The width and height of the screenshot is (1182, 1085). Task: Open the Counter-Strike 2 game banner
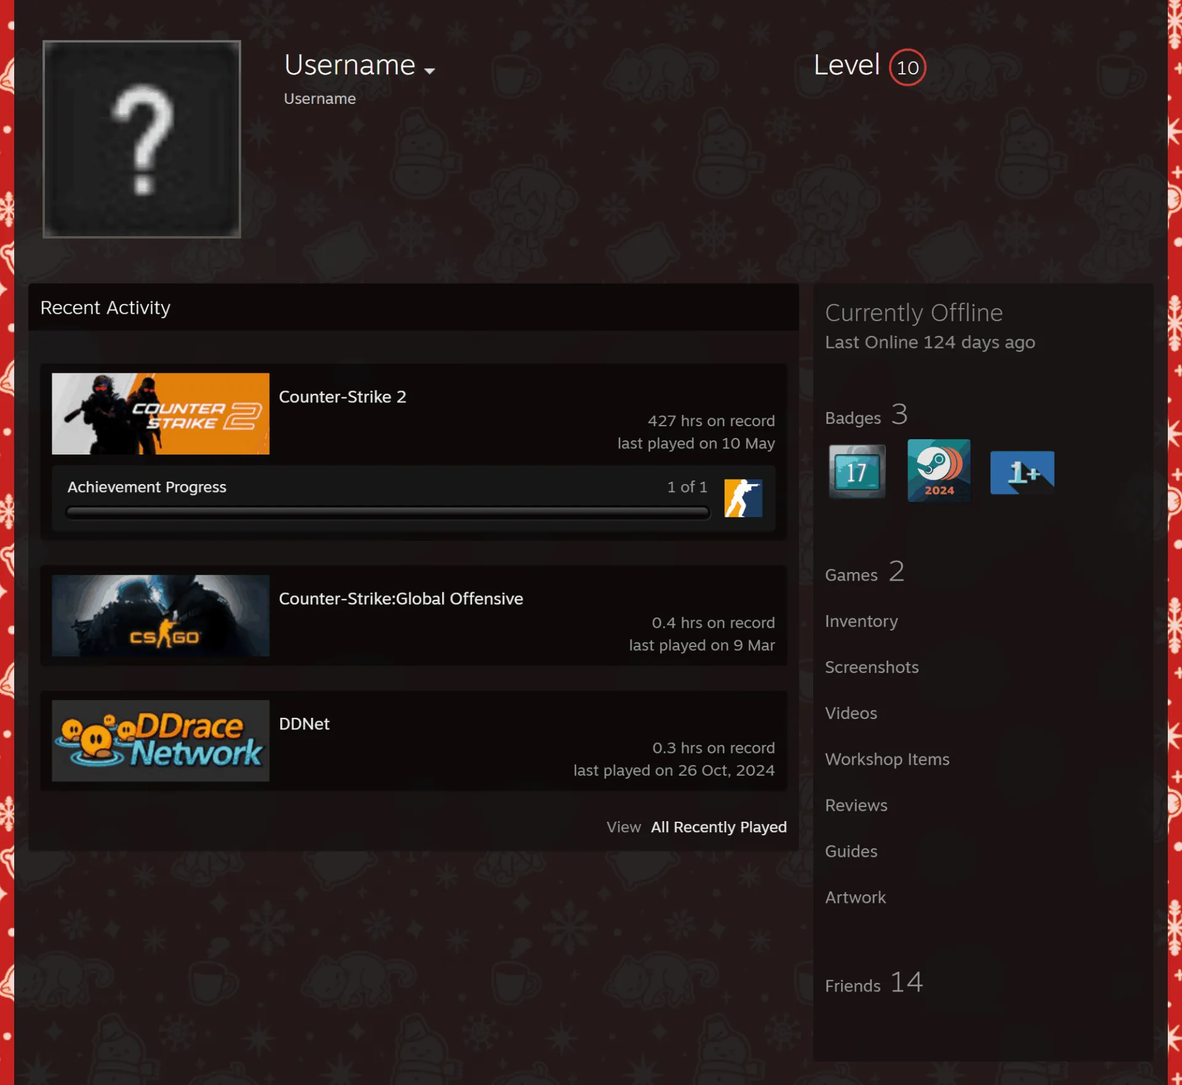[161, 413]
